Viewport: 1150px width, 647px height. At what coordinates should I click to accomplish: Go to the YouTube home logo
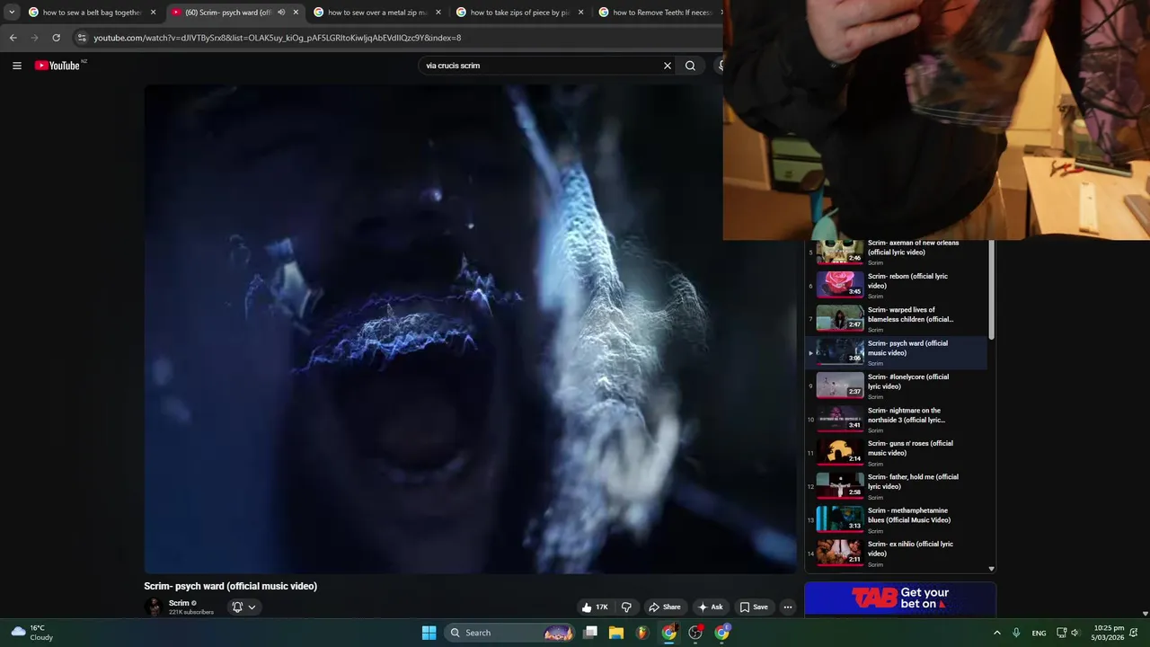(57, 66)
